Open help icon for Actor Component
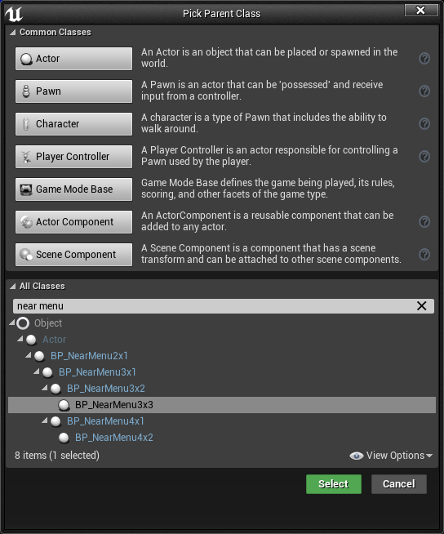Image resolution: width=444 pixels, height=534 pixels. point(424,222)
